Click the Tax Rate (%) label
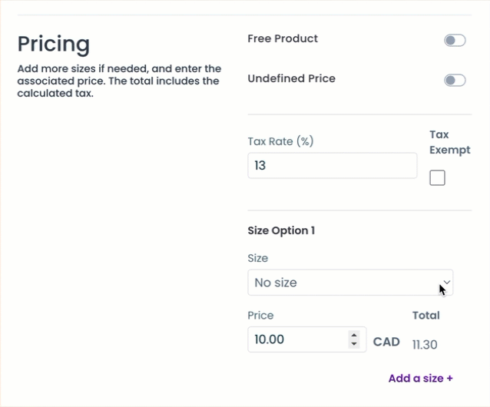The image size is (490, 407). click(280, 141)
